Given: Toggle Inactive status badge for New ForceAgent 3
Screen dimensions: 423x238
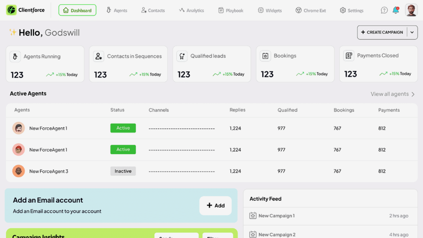Looking at the screenshot, I should [123, 171].
